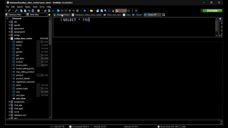Click the Print toolbar icon
This screenshot has height=128, width=228.
(33, 11)
